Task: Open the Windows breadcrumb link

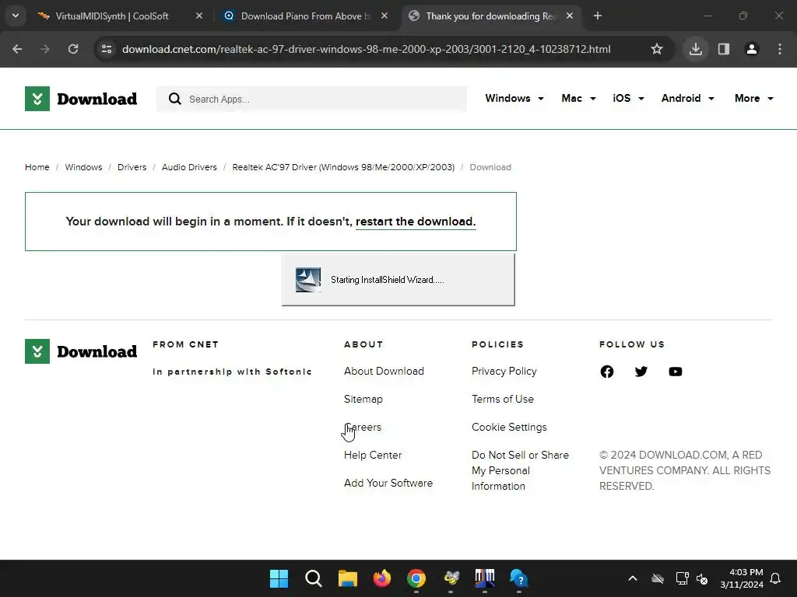Action: pyautogui.click(x=83, y=167)
